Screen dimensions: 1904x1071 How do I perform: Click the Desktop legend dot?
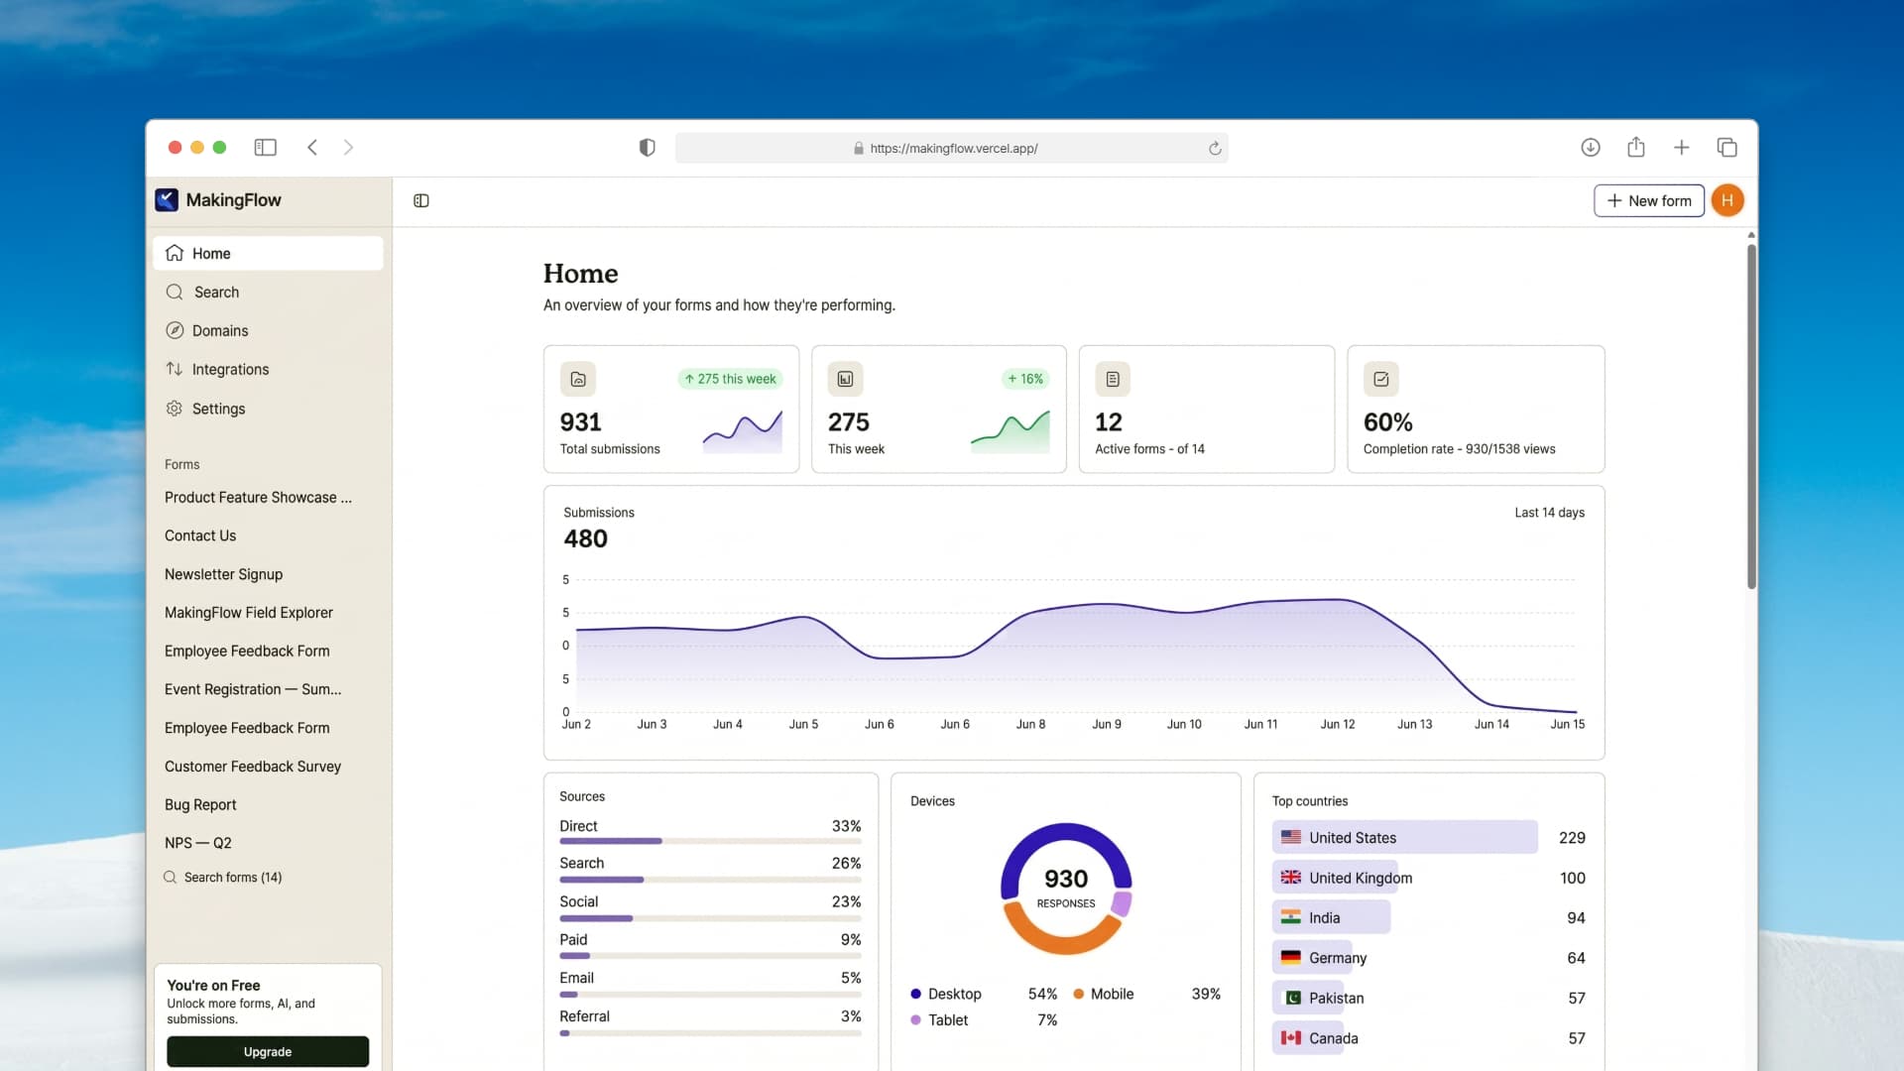coord(915,994)
